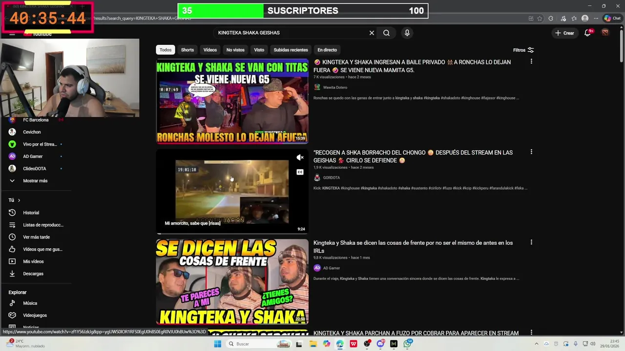
Task: Play the SE DICEN LAS COSAS DE FRENTE thumbnail
Action: click(232, 282)
